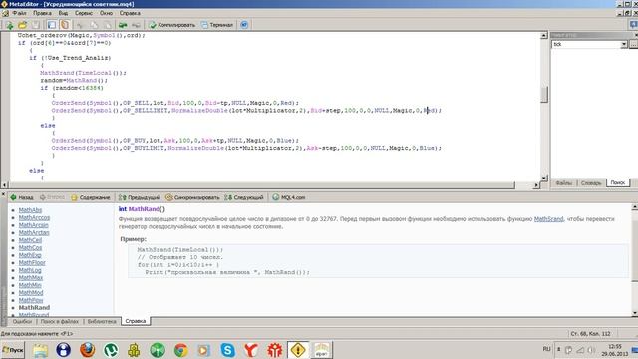Switch to the Справка toolbox tab
The width and height of the screenshot is (638, 359).
[x=136, y=321]
